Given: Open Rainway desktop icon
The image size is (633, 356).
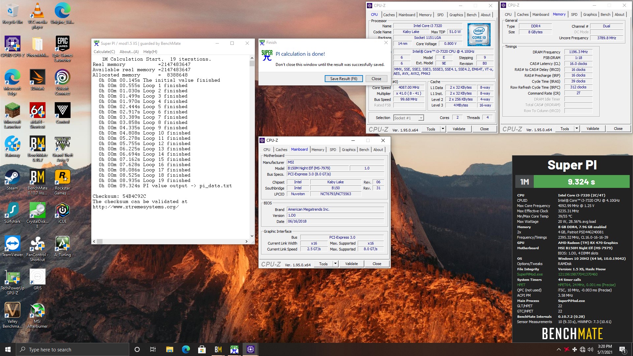Looking at the screenshot, I should pyautogui.click(x=13, y=146).
